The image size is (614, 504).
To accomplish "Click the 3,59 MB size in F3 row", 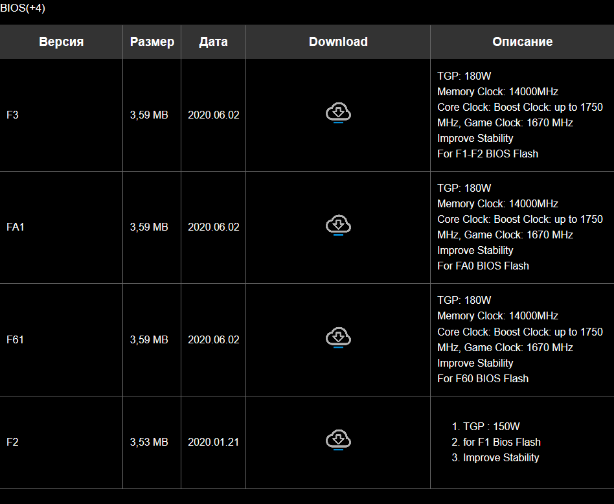I will (x=149, y=115).
